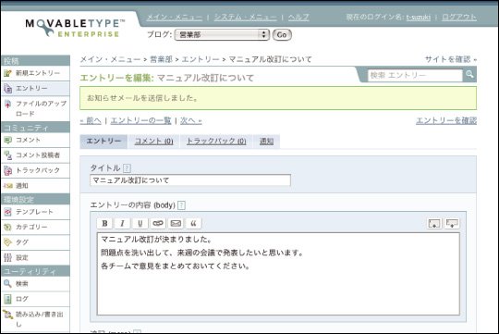499x334 pixels.
Task: Click the second editor resize icon at toolbar right
Action: pos(452,223)
